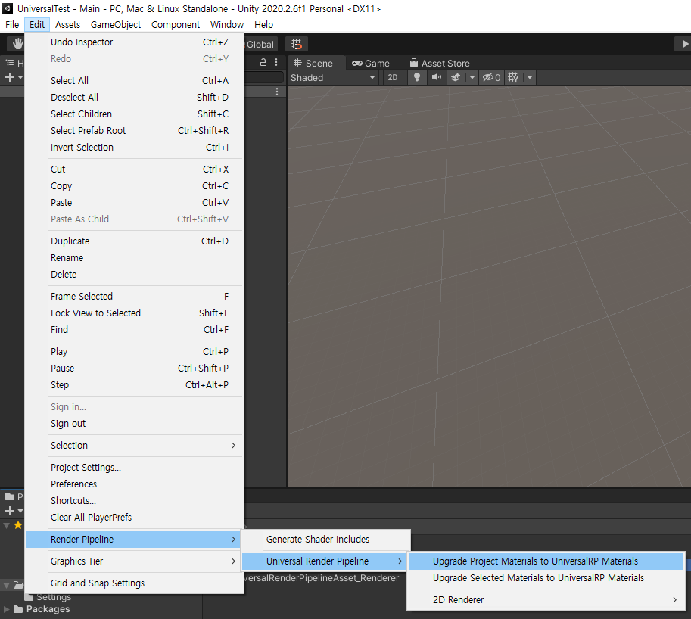
Task: Toggle grid snapping icon in toolbar
Action: pos(297,44)
